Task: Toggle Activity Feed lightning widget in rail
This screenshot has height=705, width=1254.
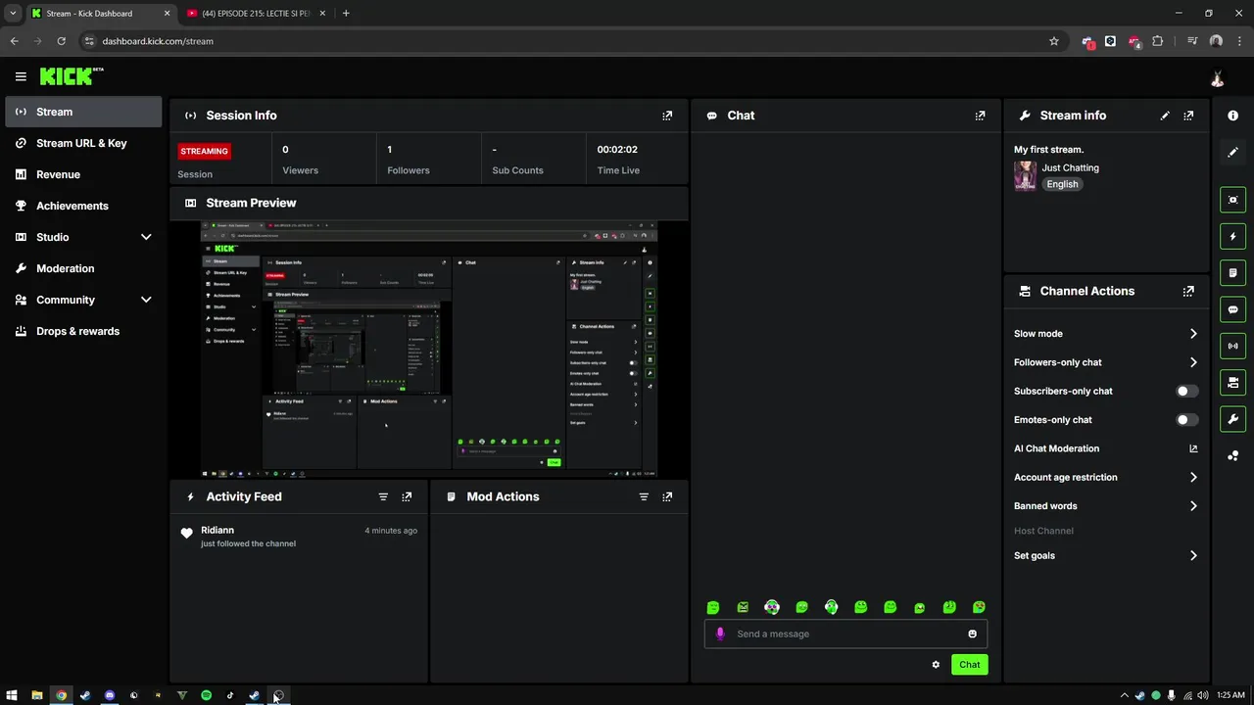Action: 1232,236
